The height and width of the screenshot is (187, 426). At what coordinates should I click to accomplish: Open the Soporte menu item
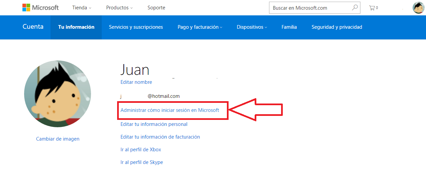coord(156,8)
